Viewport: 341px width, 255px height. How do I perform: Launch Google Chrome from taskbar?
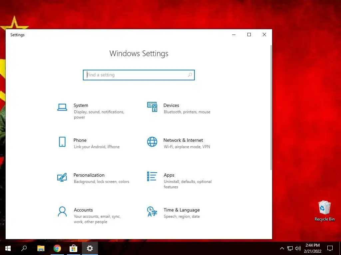pyautogui.click(x=57, y=248)
